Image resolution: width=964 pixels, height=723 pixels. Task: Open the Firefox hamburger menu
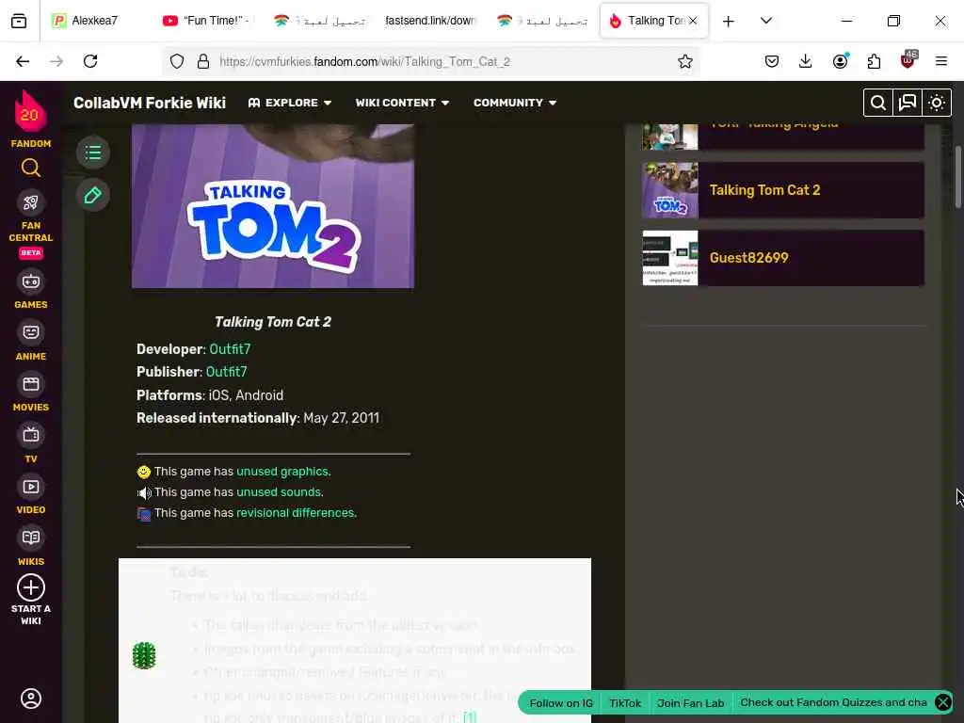pos(940,61)
